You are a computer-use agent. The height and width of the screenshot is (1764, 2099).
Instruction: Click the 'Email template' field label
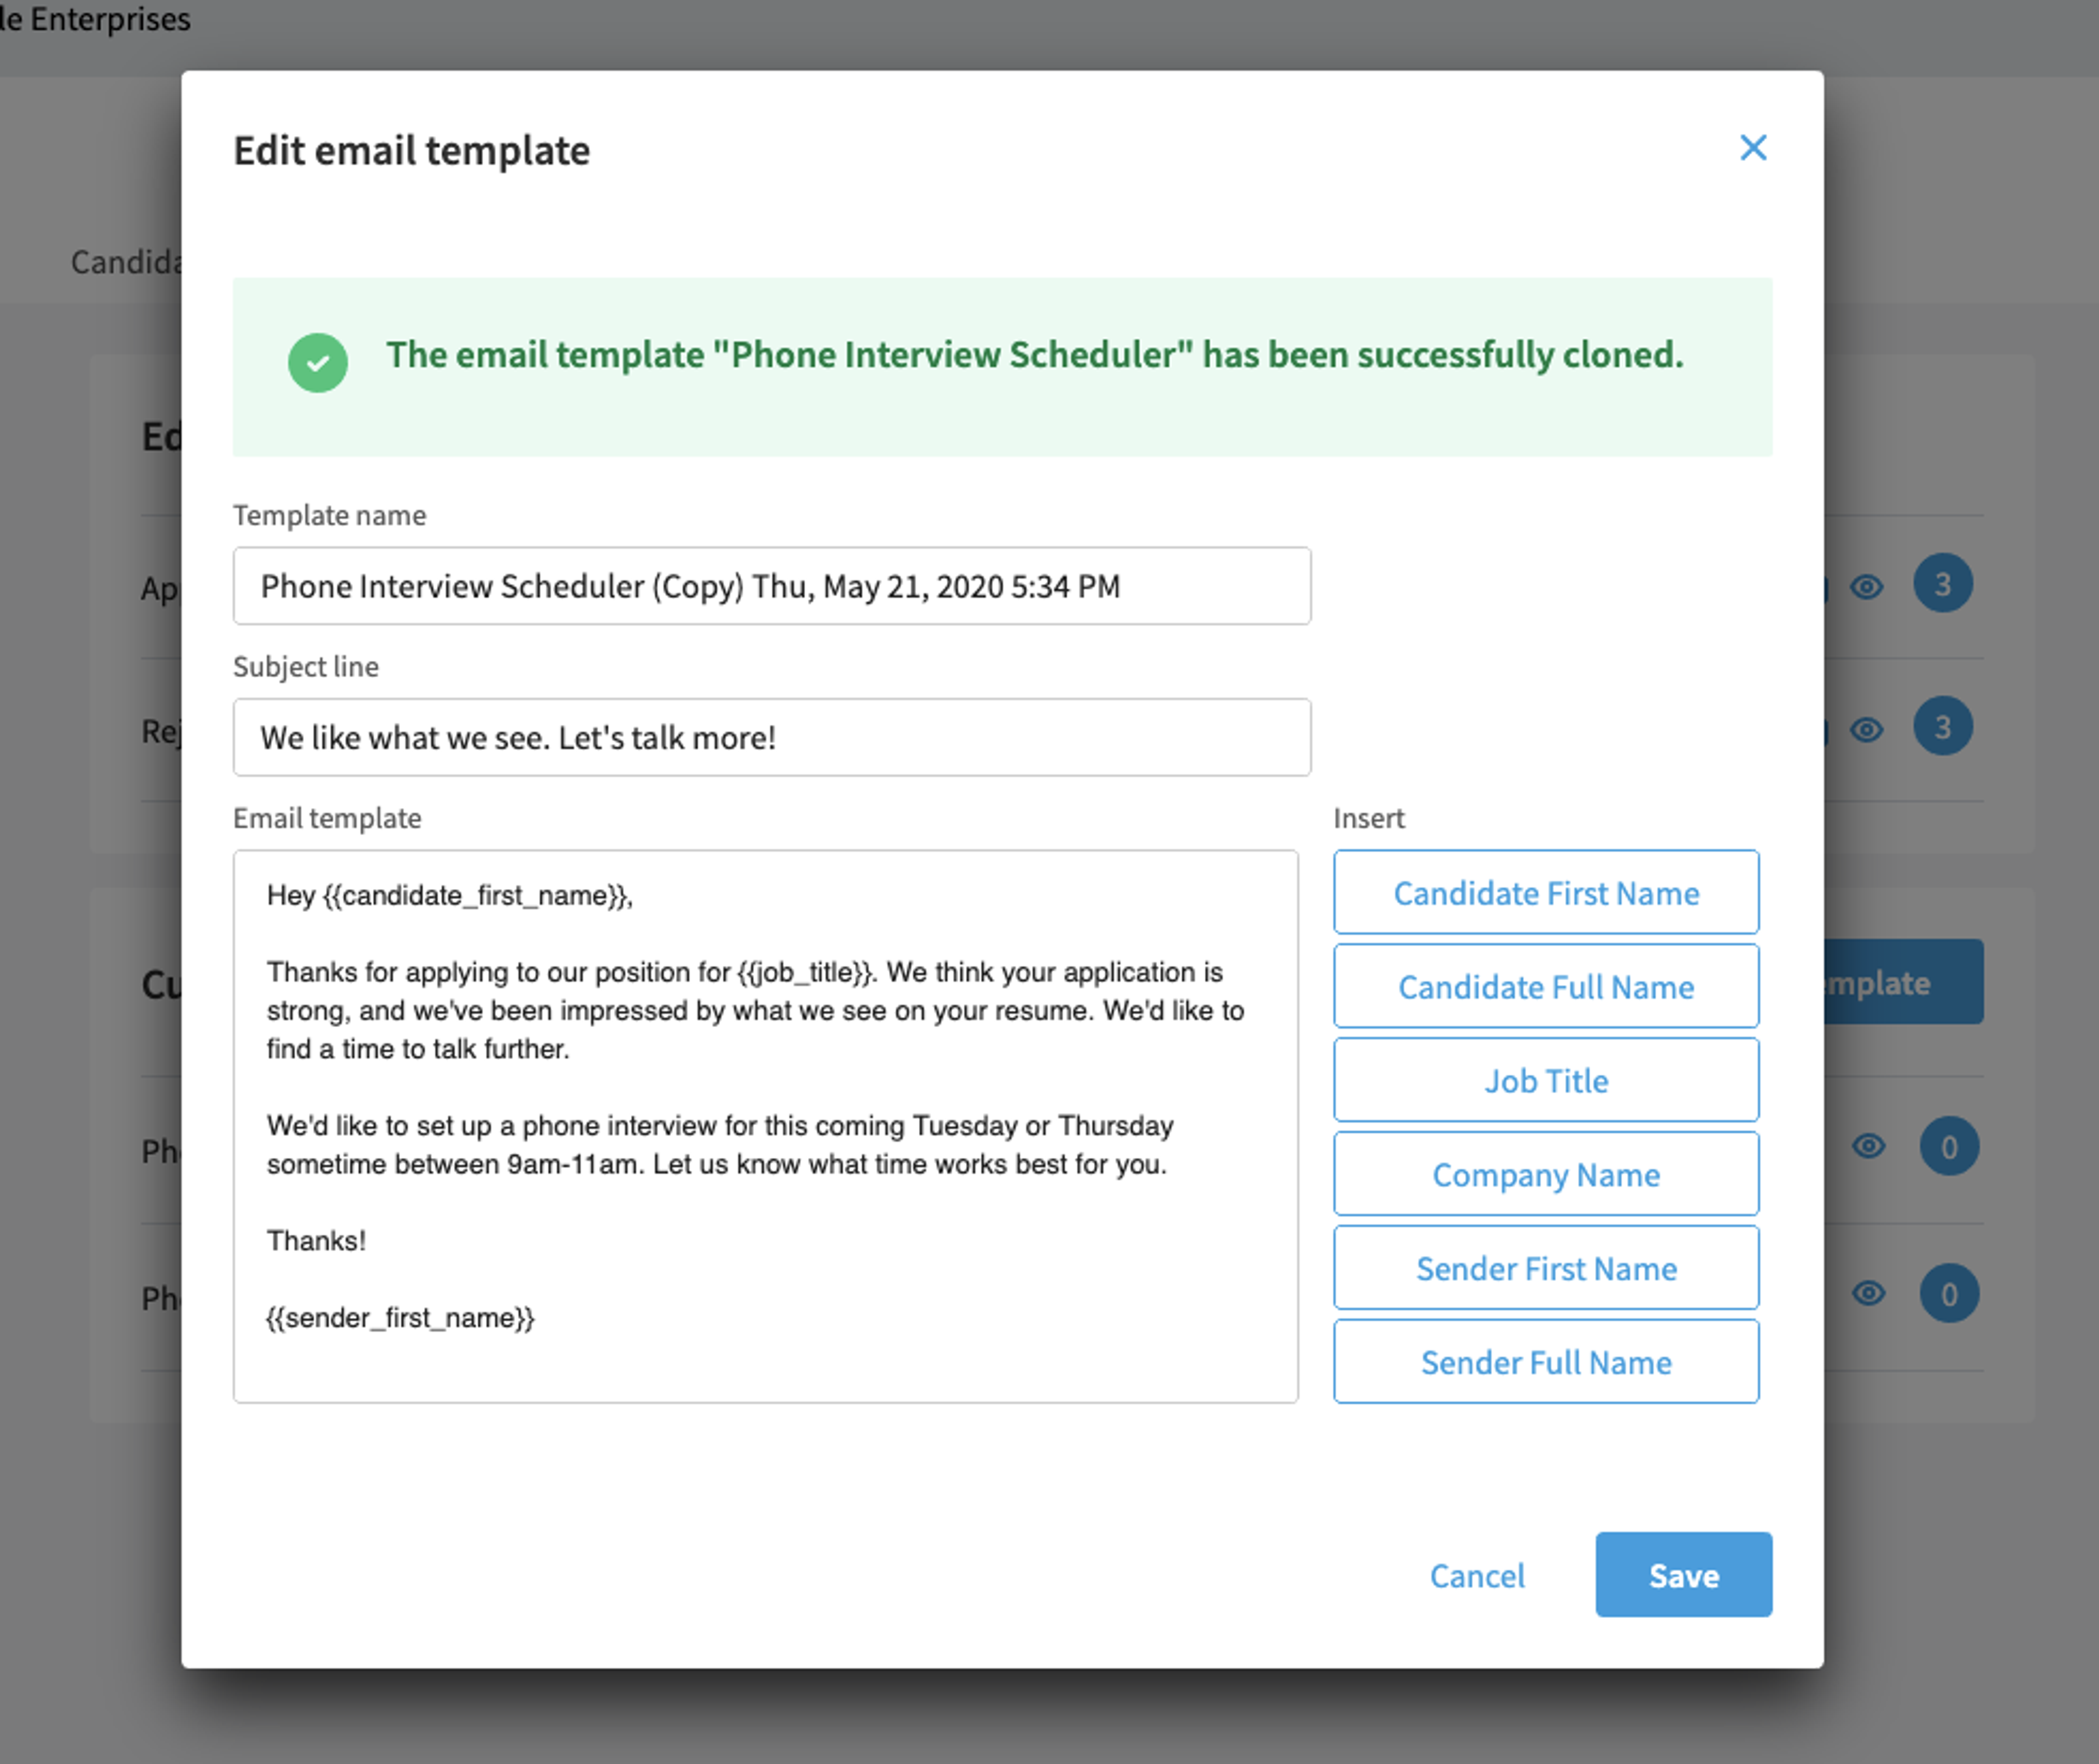(327, 819)
